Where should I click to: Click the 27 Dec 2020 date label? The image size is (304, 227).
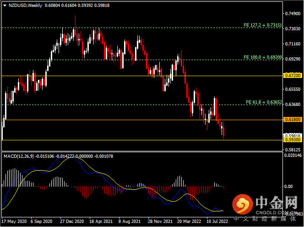coord(72,221)
